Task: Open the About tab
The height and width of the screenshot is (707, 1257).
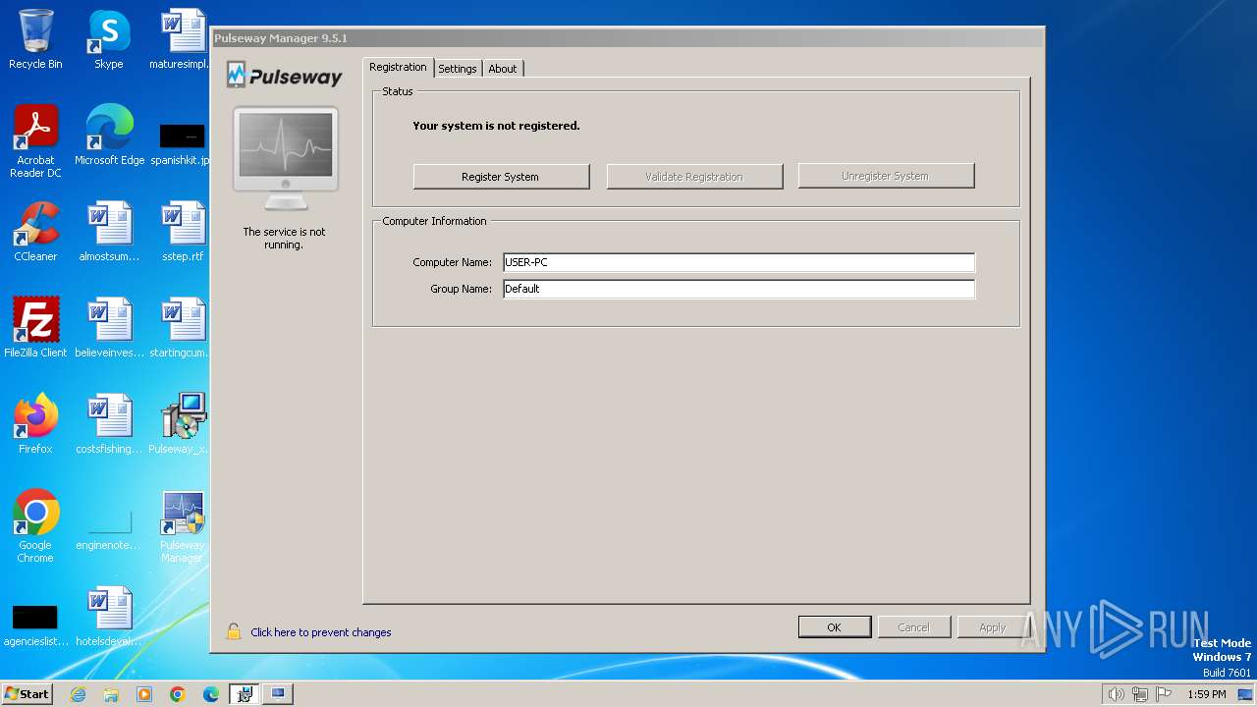Action: tap(503, 69)
